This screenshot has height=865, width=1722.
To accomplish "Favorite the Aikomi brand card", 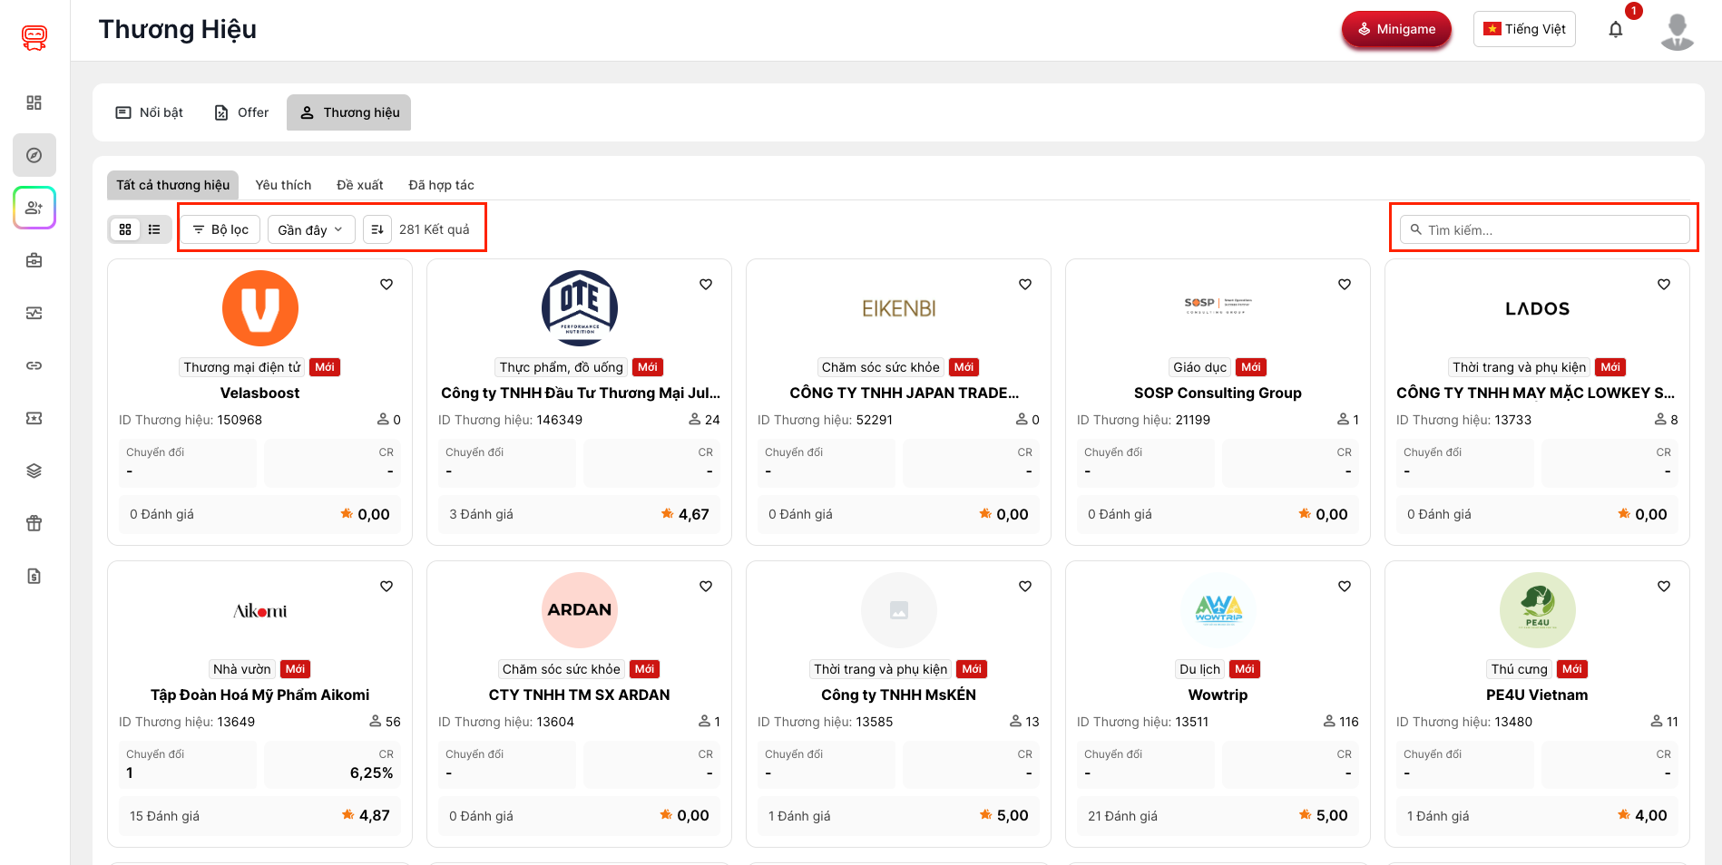I will (x=386, y=586).
